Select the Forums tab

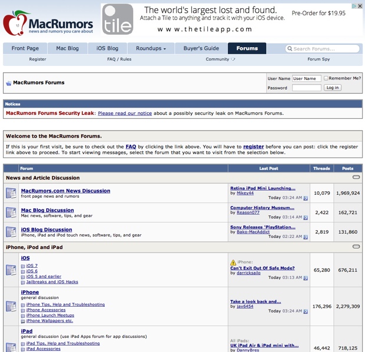[x=247, y=48]
